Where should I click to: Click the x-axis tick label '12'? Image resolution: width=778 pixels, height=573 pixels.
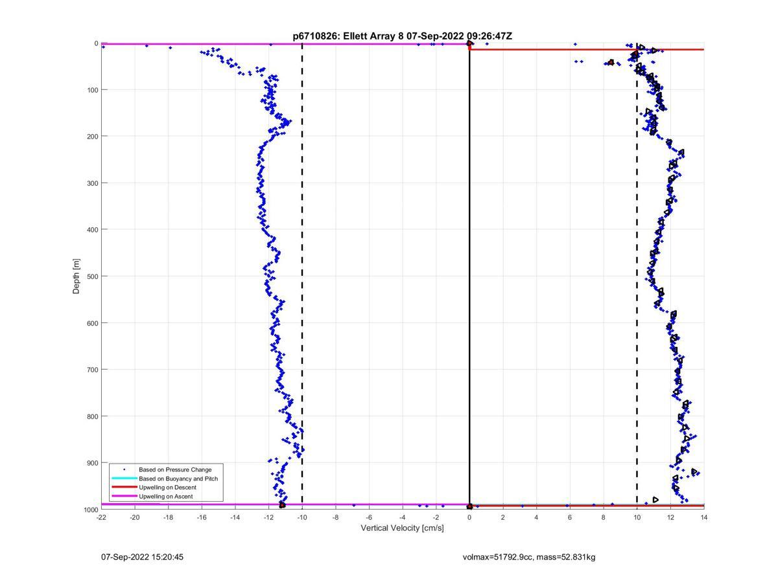pyautogui.click(x=670, y=517)
